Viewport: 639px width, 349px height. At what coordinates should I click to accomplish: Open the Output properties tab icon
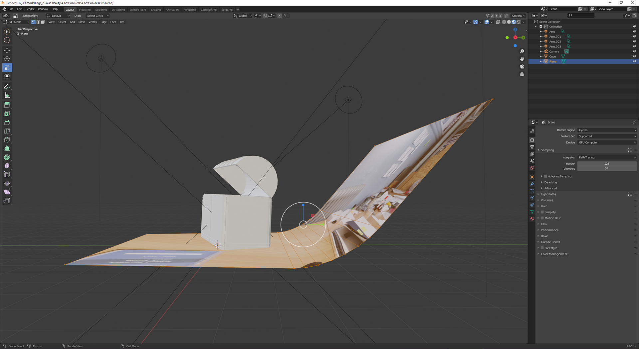(532, 147)
